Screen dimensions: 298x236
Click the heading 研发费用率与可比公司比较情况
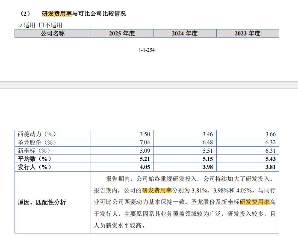84,14
